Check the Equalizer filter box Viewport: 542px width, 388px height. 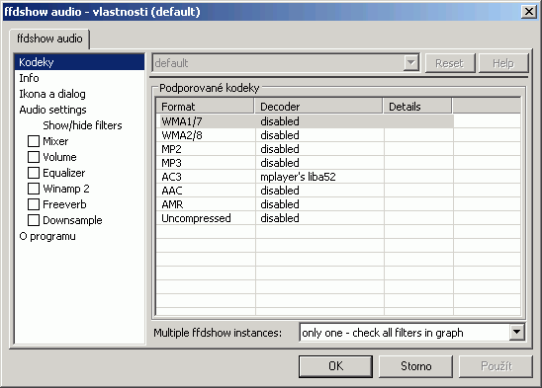click(34, 173)
